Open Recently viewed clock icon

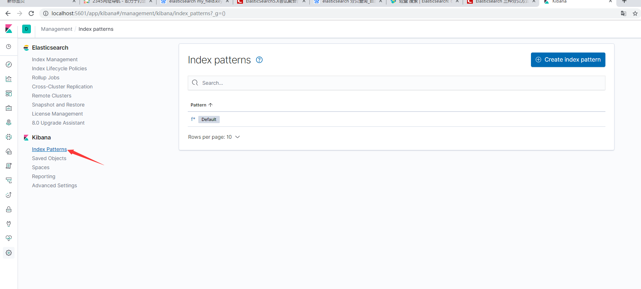coord(9,47)
